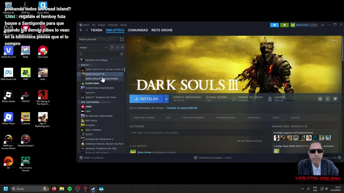Click the Windows Start button
The width and height of the screenshot is (344, 193).
coord(6,189)
